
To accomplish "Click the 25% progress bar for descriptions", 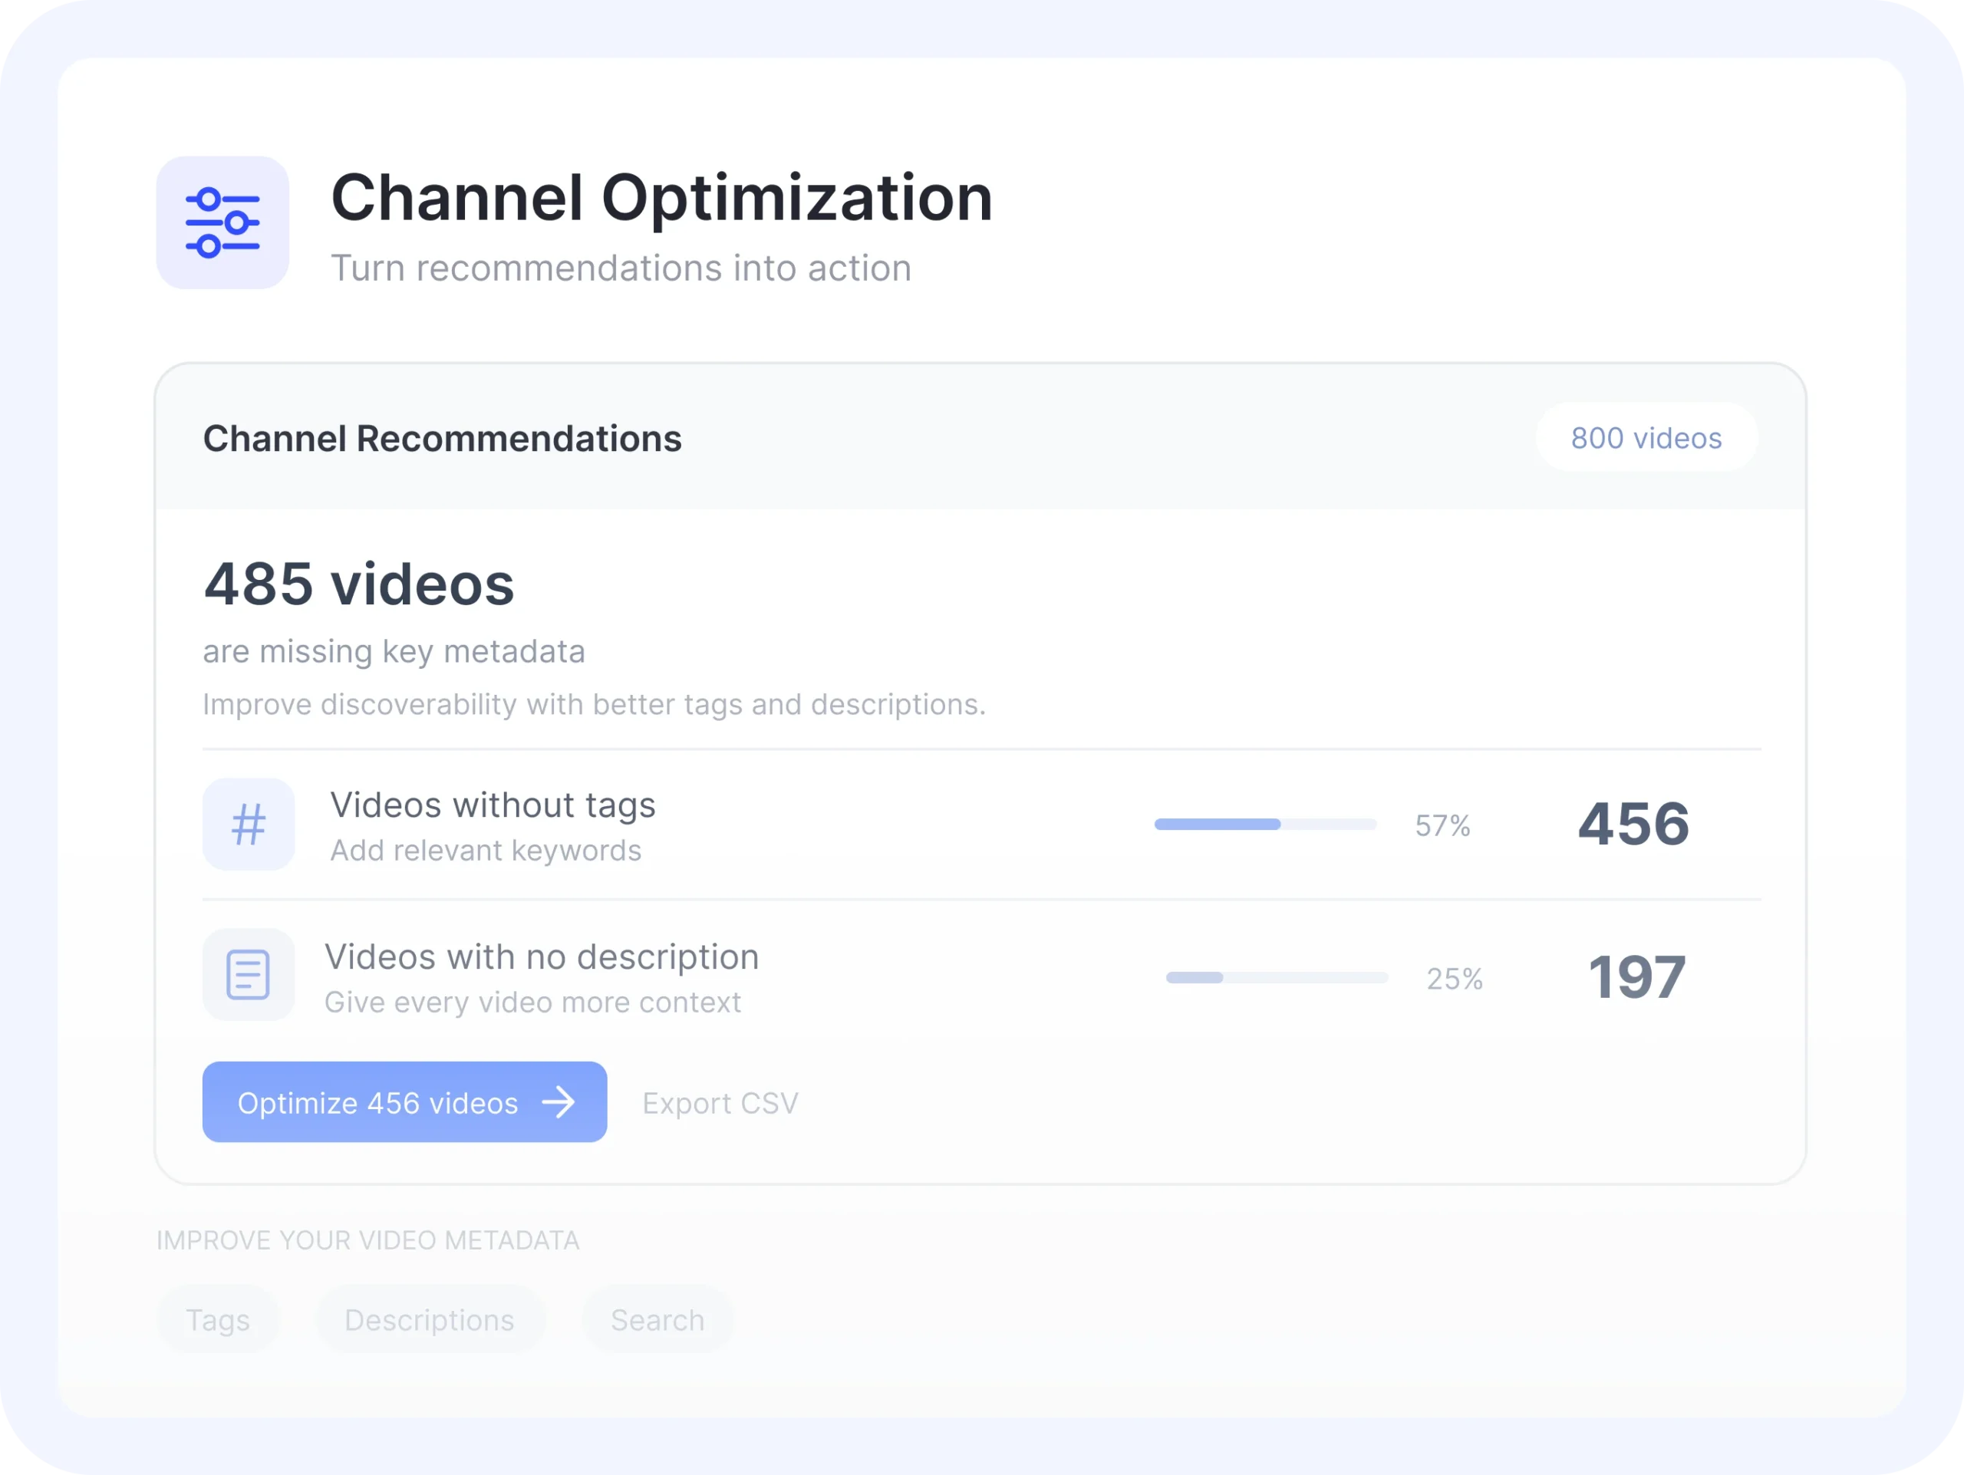I will coord(1277,977).
